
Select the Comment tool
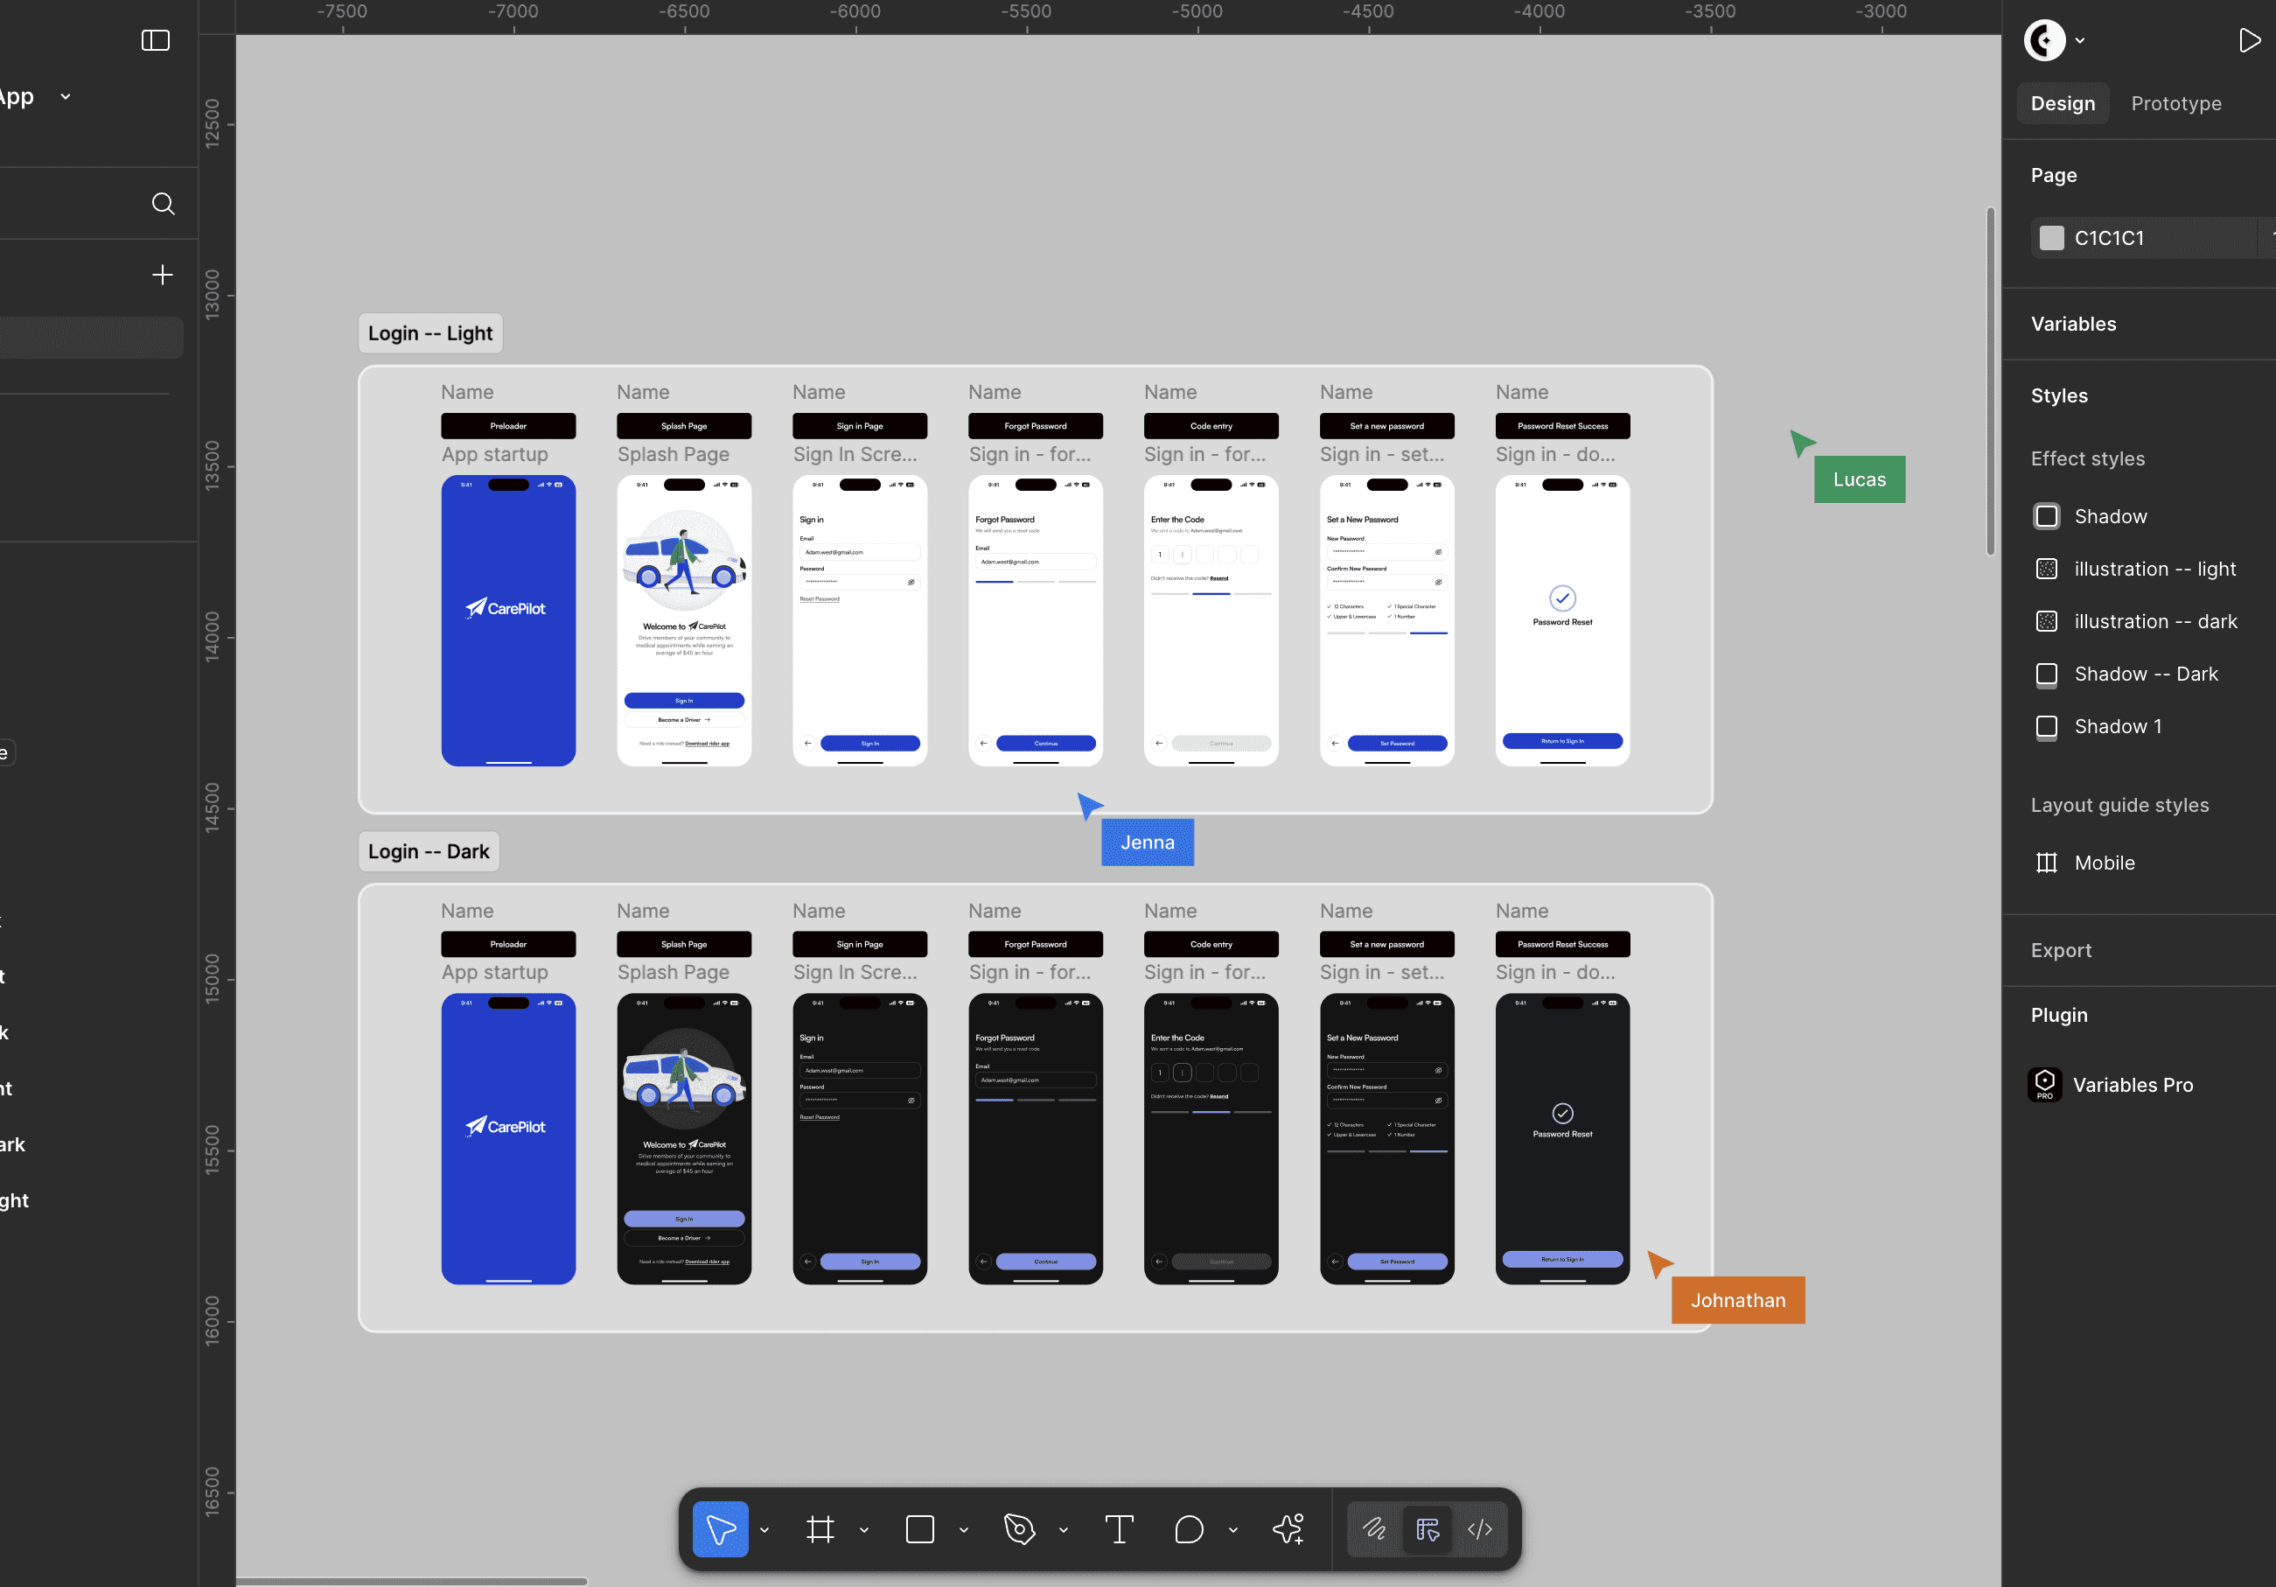tap(1189, 1529)
